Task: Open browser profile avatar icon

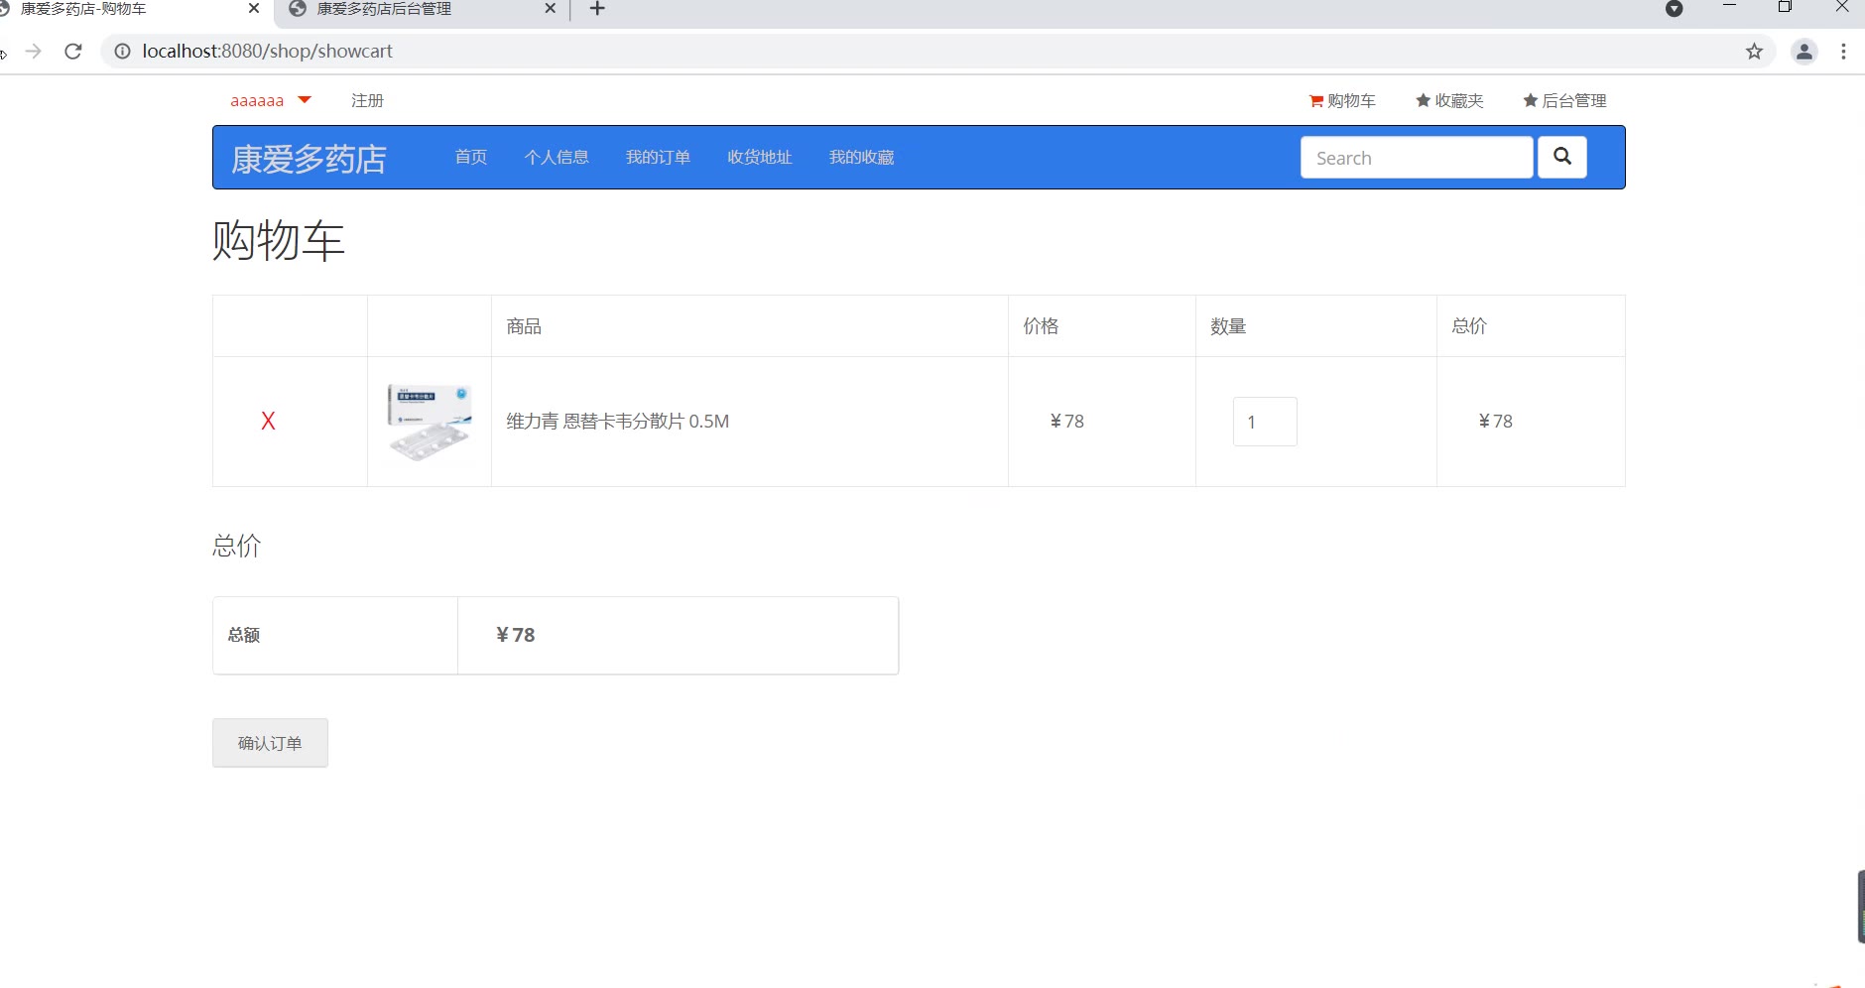Action: (1804, 51)
